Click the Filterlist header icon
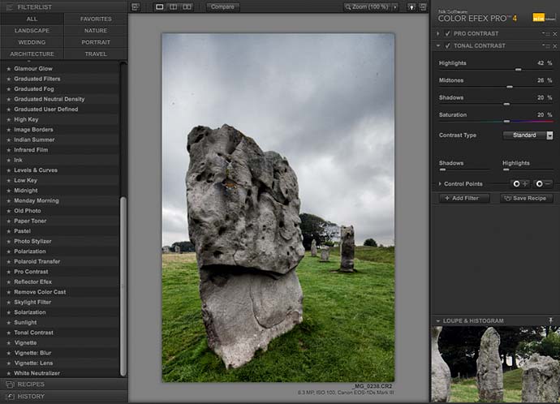This screenshot has height=404, width=560. (10, 6)
